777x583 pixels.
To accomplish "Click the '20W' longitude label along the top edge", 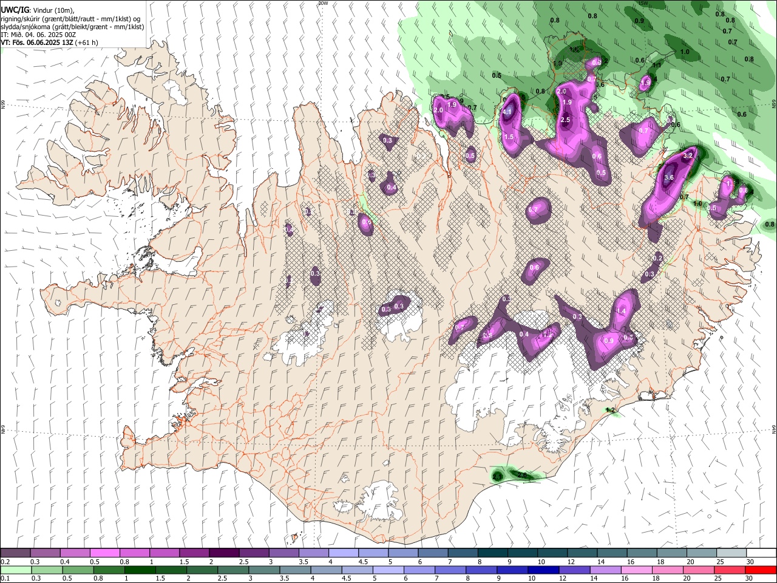I will pos(323,3).
